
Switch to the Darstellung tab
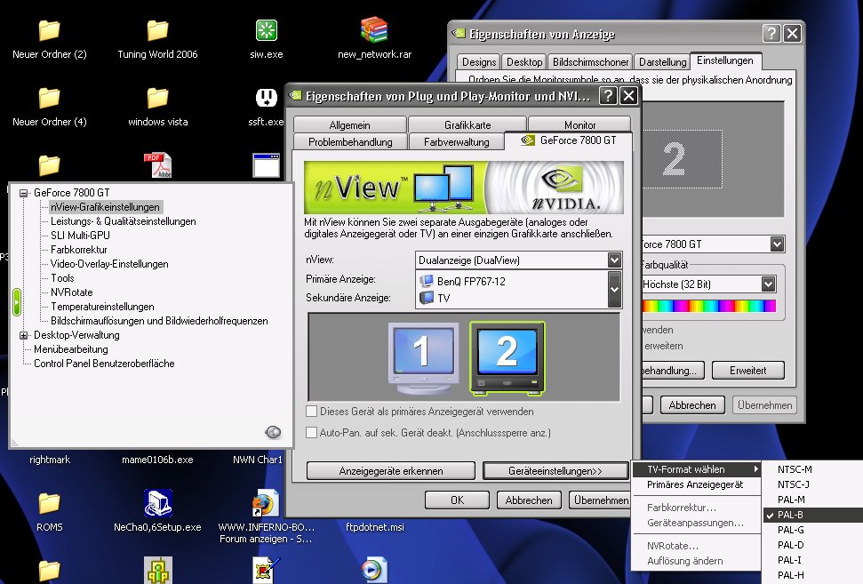click(x=663, y=62)
